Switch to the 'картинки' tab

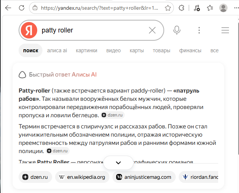pyautogui.click(x=86, y=50)
